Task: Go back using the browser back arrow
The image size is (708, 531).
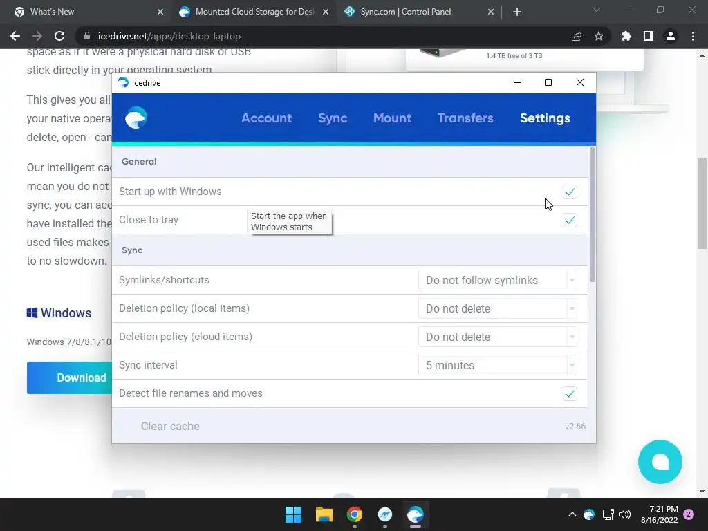Action: coord(15,36)
